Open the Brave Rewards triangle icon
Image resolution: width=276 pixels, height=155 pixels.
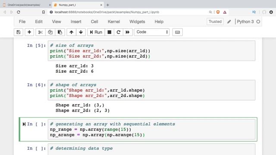(x=225, y=12)
